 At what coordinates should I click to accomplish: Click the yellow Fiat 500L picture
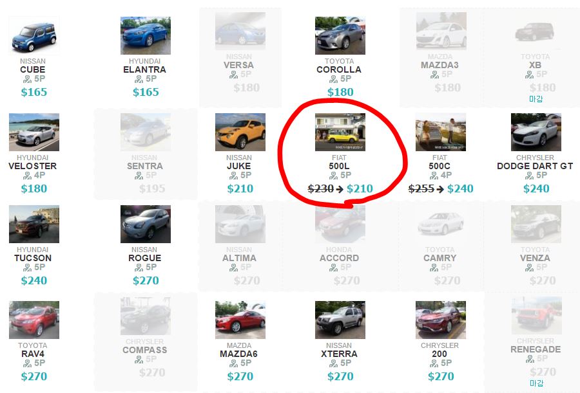coord(340,132)
